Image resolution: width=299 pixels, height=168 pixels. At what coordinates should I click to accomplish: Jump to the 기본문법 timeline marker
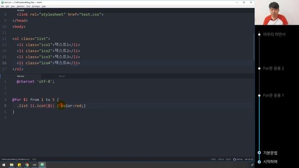pos(259,153)
